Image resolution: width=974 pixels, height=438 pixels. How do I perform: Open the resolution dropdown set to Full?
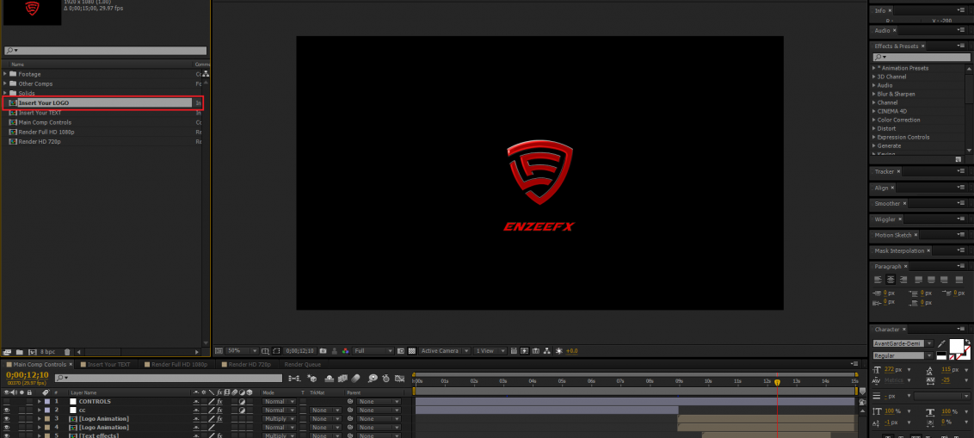(373, 351)
